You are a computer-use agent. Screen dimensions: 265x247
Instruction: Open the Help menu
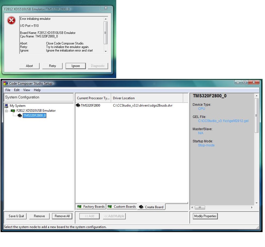click(x=37, y=90)
